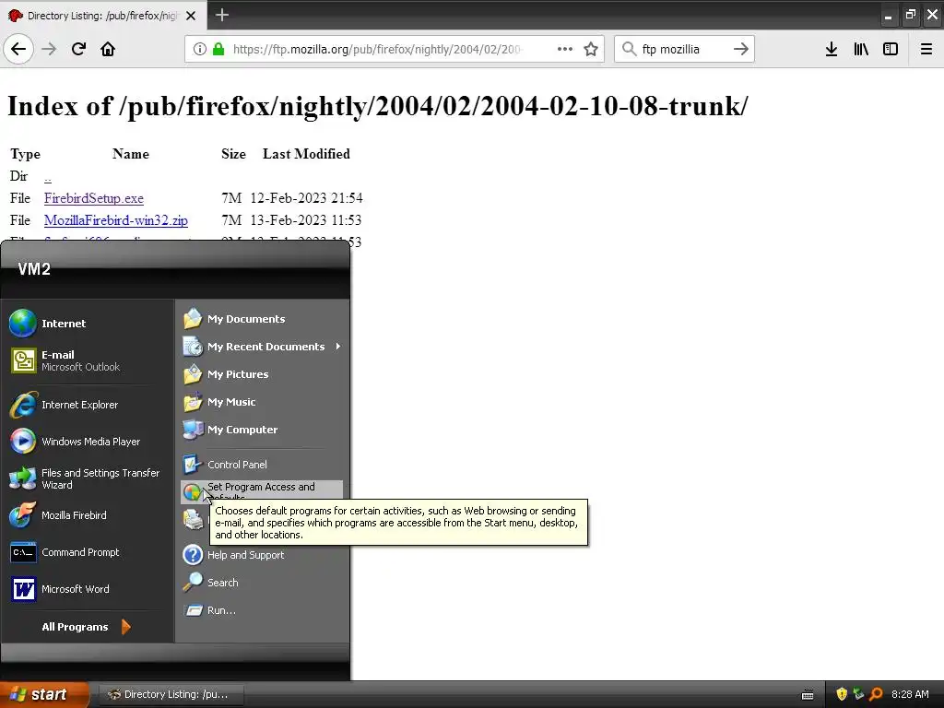The height and width of the screenshot is (708, 944).
Task: Open Windows Media Player
Action: pyautogui.click(x=88, y=442)
